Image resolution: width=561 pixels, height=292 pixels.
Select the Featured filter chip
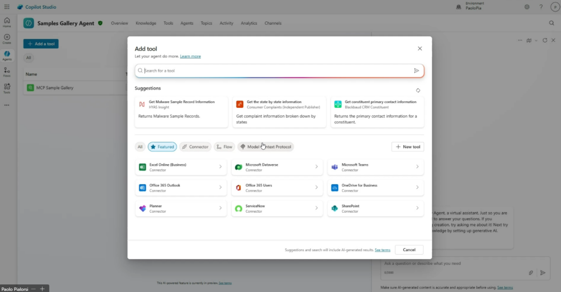(x=162, y=147)
